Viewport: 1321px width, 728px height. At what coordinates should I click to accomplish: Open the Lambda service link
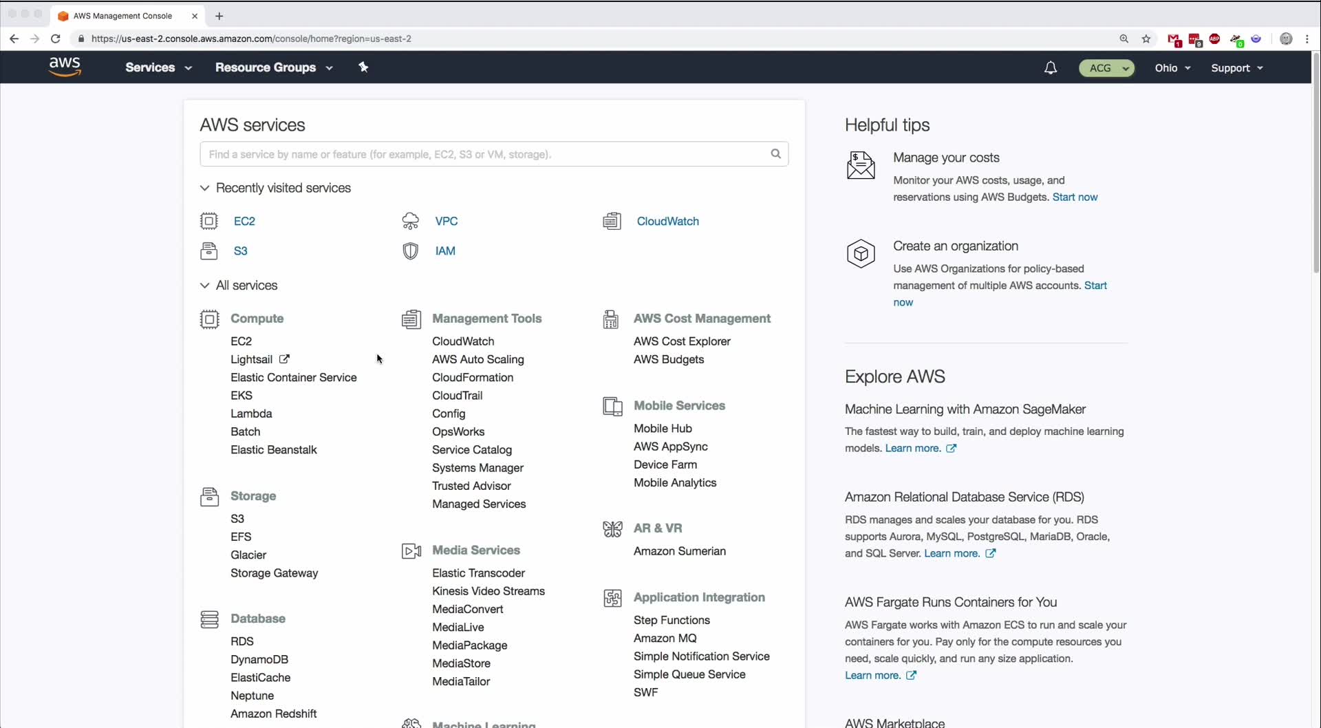pos(251,414)
